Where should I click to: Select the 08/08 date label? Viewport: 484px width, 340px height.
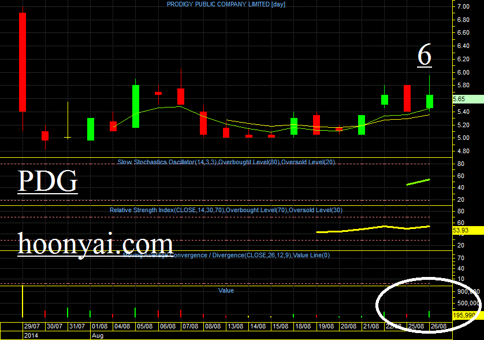213,326
